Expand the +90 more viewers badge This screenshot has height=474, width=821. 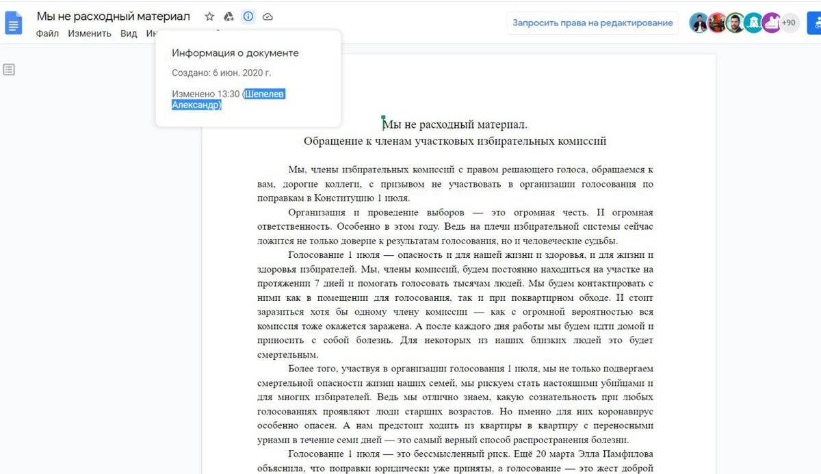(x=789, y=23)
